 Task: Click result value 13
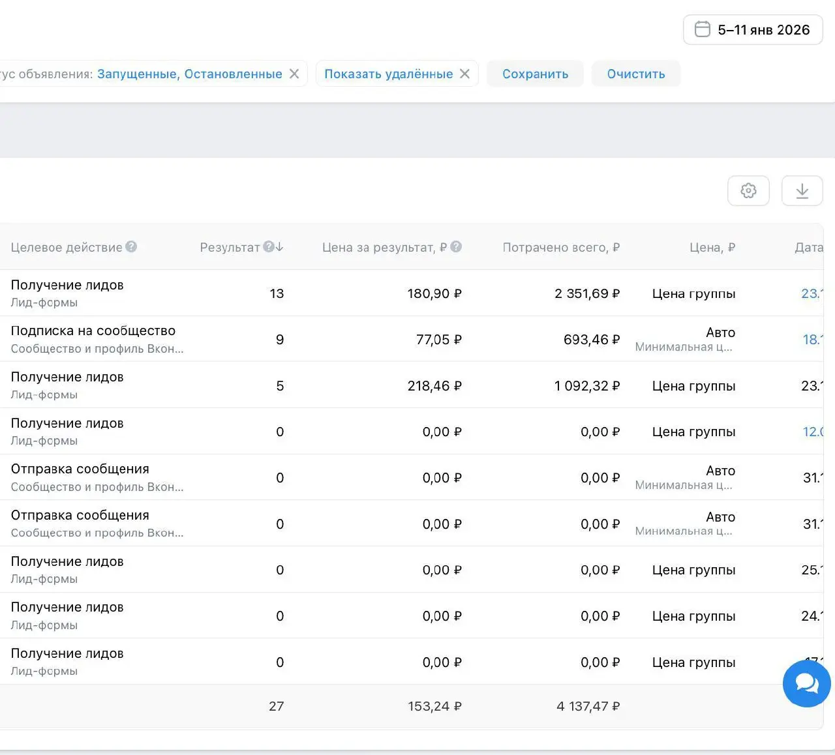coord(277,294)
